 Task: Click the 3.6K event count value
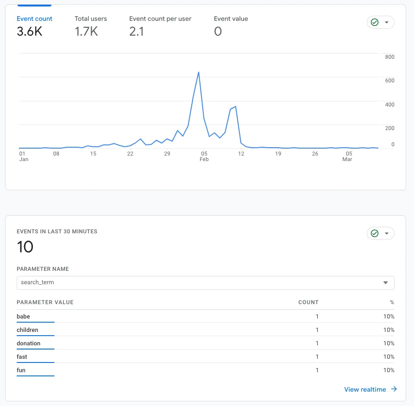click(29, 31)
